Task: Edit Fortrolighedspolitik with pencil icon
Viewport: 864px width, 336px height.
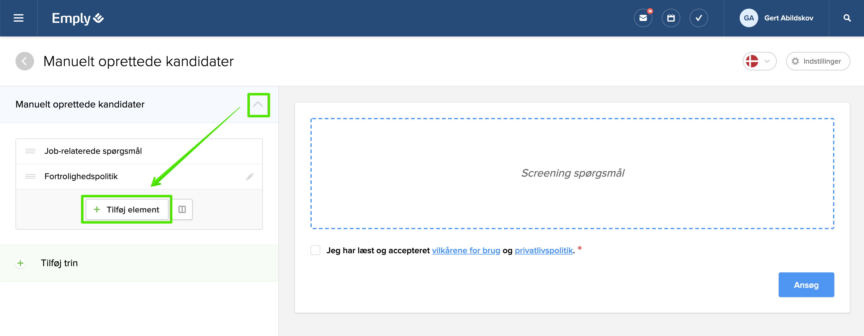Action: coord(250,177)
